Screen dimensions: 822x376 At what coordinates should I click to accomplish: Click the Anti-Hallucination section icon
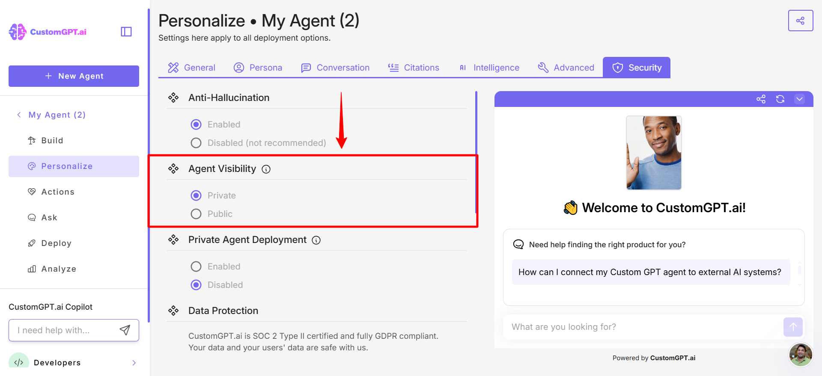(173, 98)
